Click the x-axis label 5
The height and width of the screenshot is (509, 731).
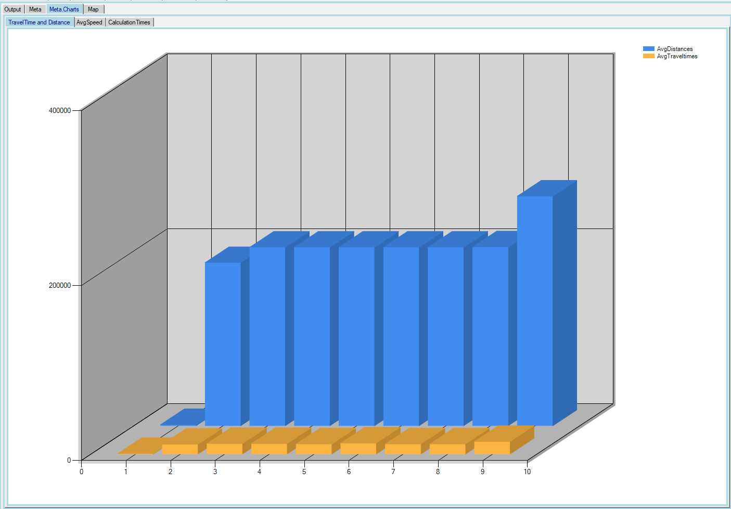pyautogui.click(x=304, y=472)
